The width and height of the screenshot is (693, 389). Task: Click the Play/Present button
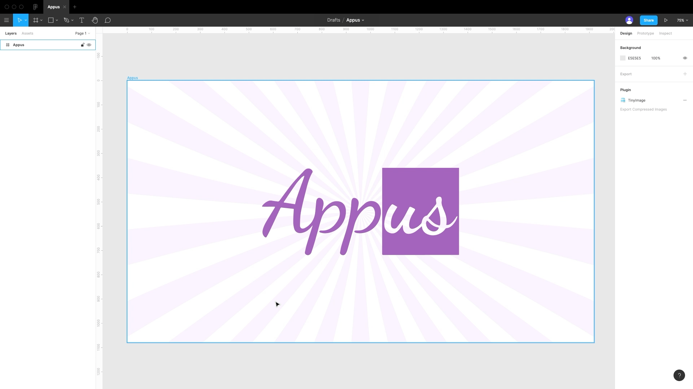(666, 20)
